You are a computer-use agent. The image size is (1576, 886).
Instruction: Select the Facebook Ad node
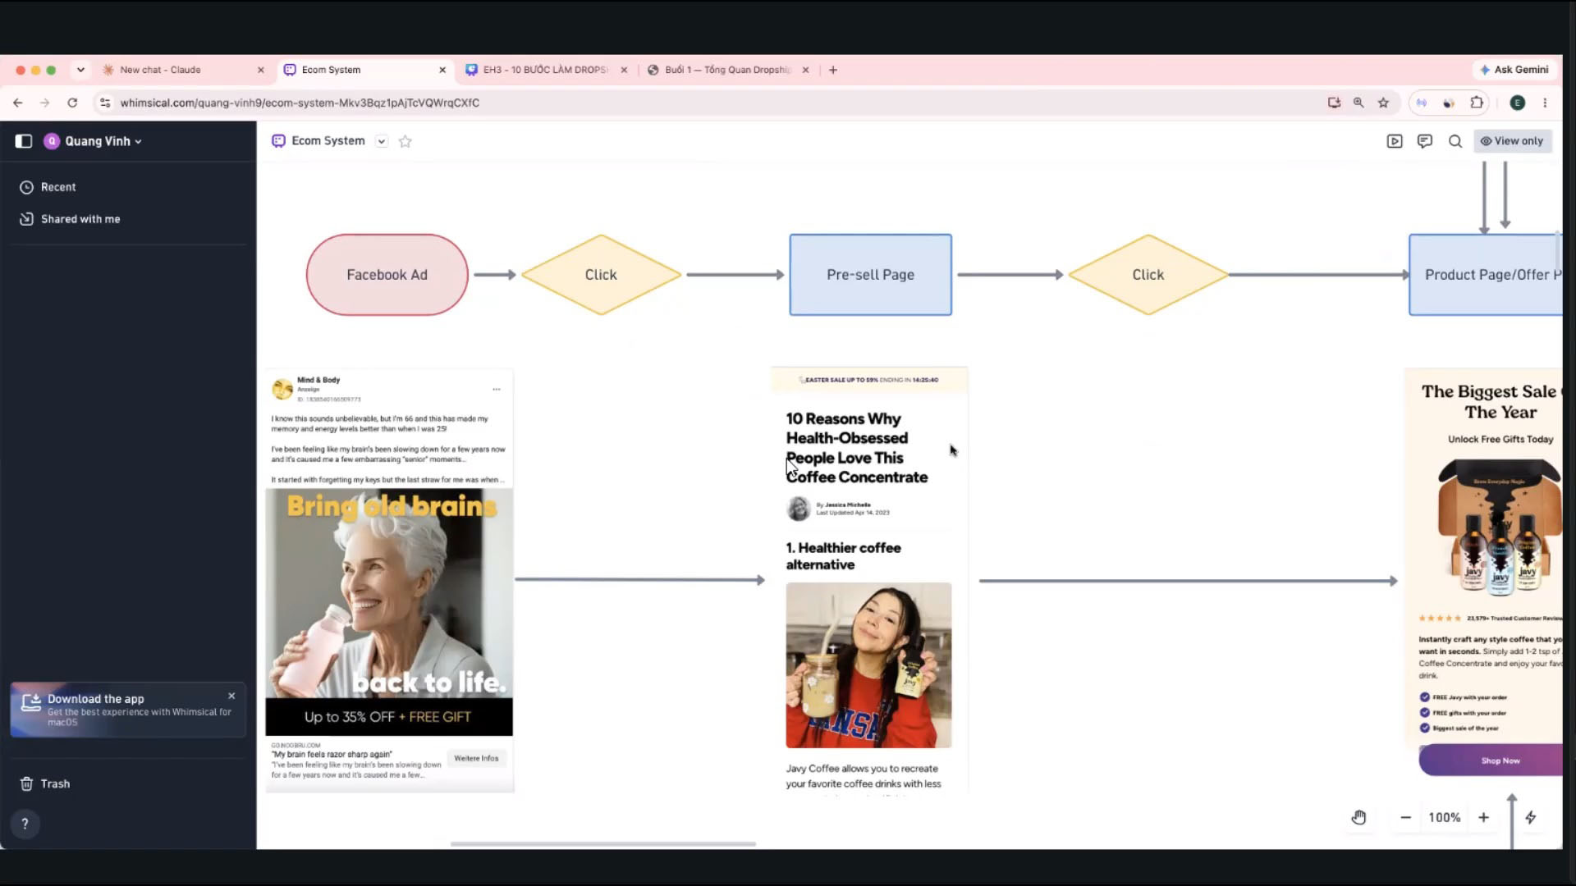coord(387,275)
